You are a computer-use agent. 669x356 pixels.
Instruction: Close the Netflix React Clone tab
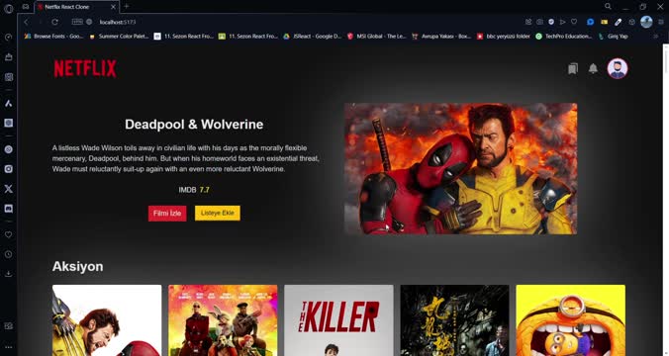coord(113,7)
